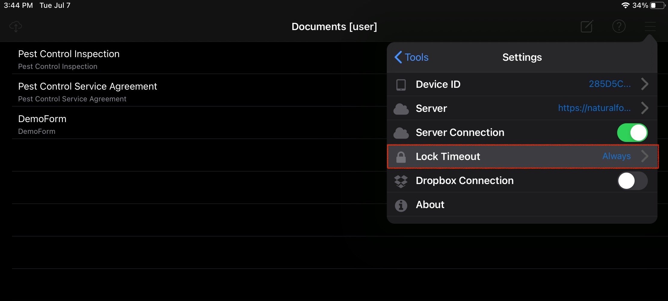The image size is (668, 301).
Task: Tap the padlock icon beside Lock Timeout
Action: (401, 157)
